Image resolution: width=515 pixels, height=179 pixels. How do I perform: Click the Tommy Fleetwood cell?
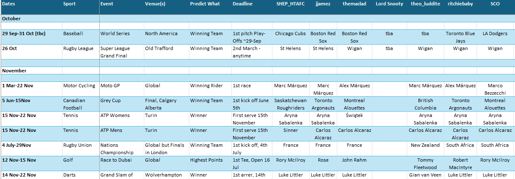point(425,163)
